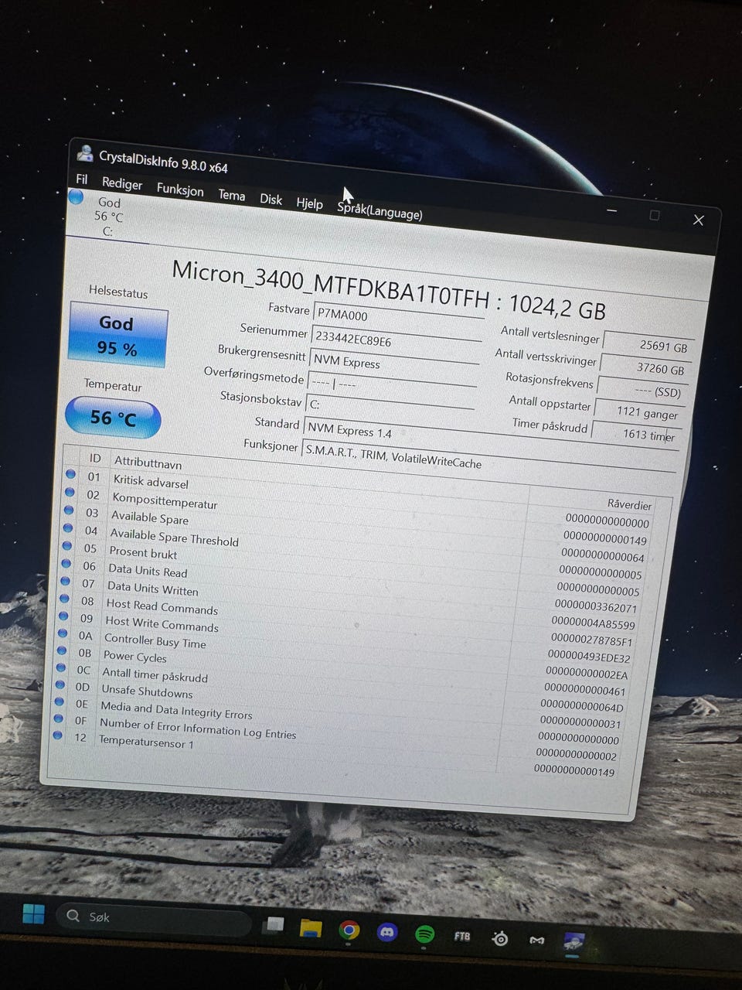Open the Disk menu
Viewport: 742px width, 990px height.
tap(271, 199)
